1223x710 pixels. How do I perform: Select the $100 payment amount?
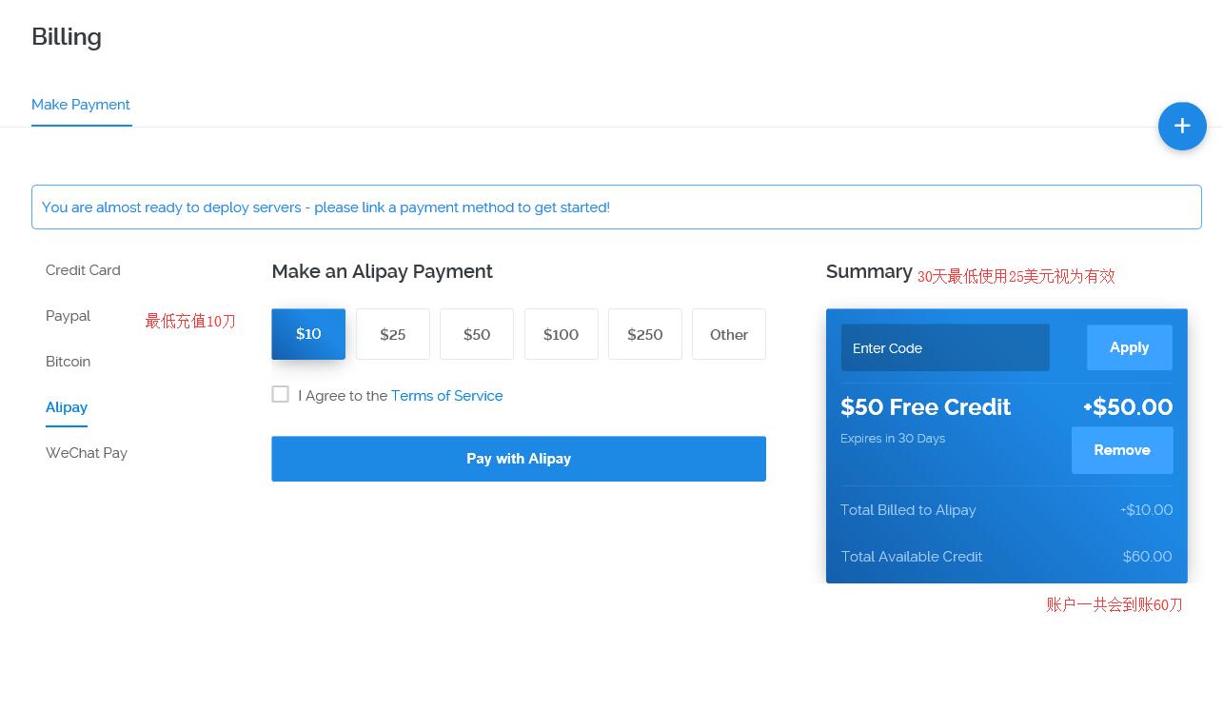pos(562,334)
